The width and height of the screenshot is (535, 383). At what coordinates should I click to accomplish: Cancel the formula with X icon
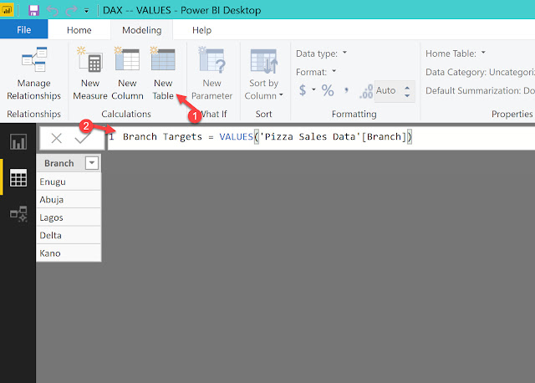click(56, 138)
